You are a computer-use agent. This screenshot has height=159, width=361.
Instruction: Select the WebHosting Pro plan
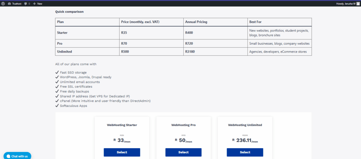click(x=183, y=152)
